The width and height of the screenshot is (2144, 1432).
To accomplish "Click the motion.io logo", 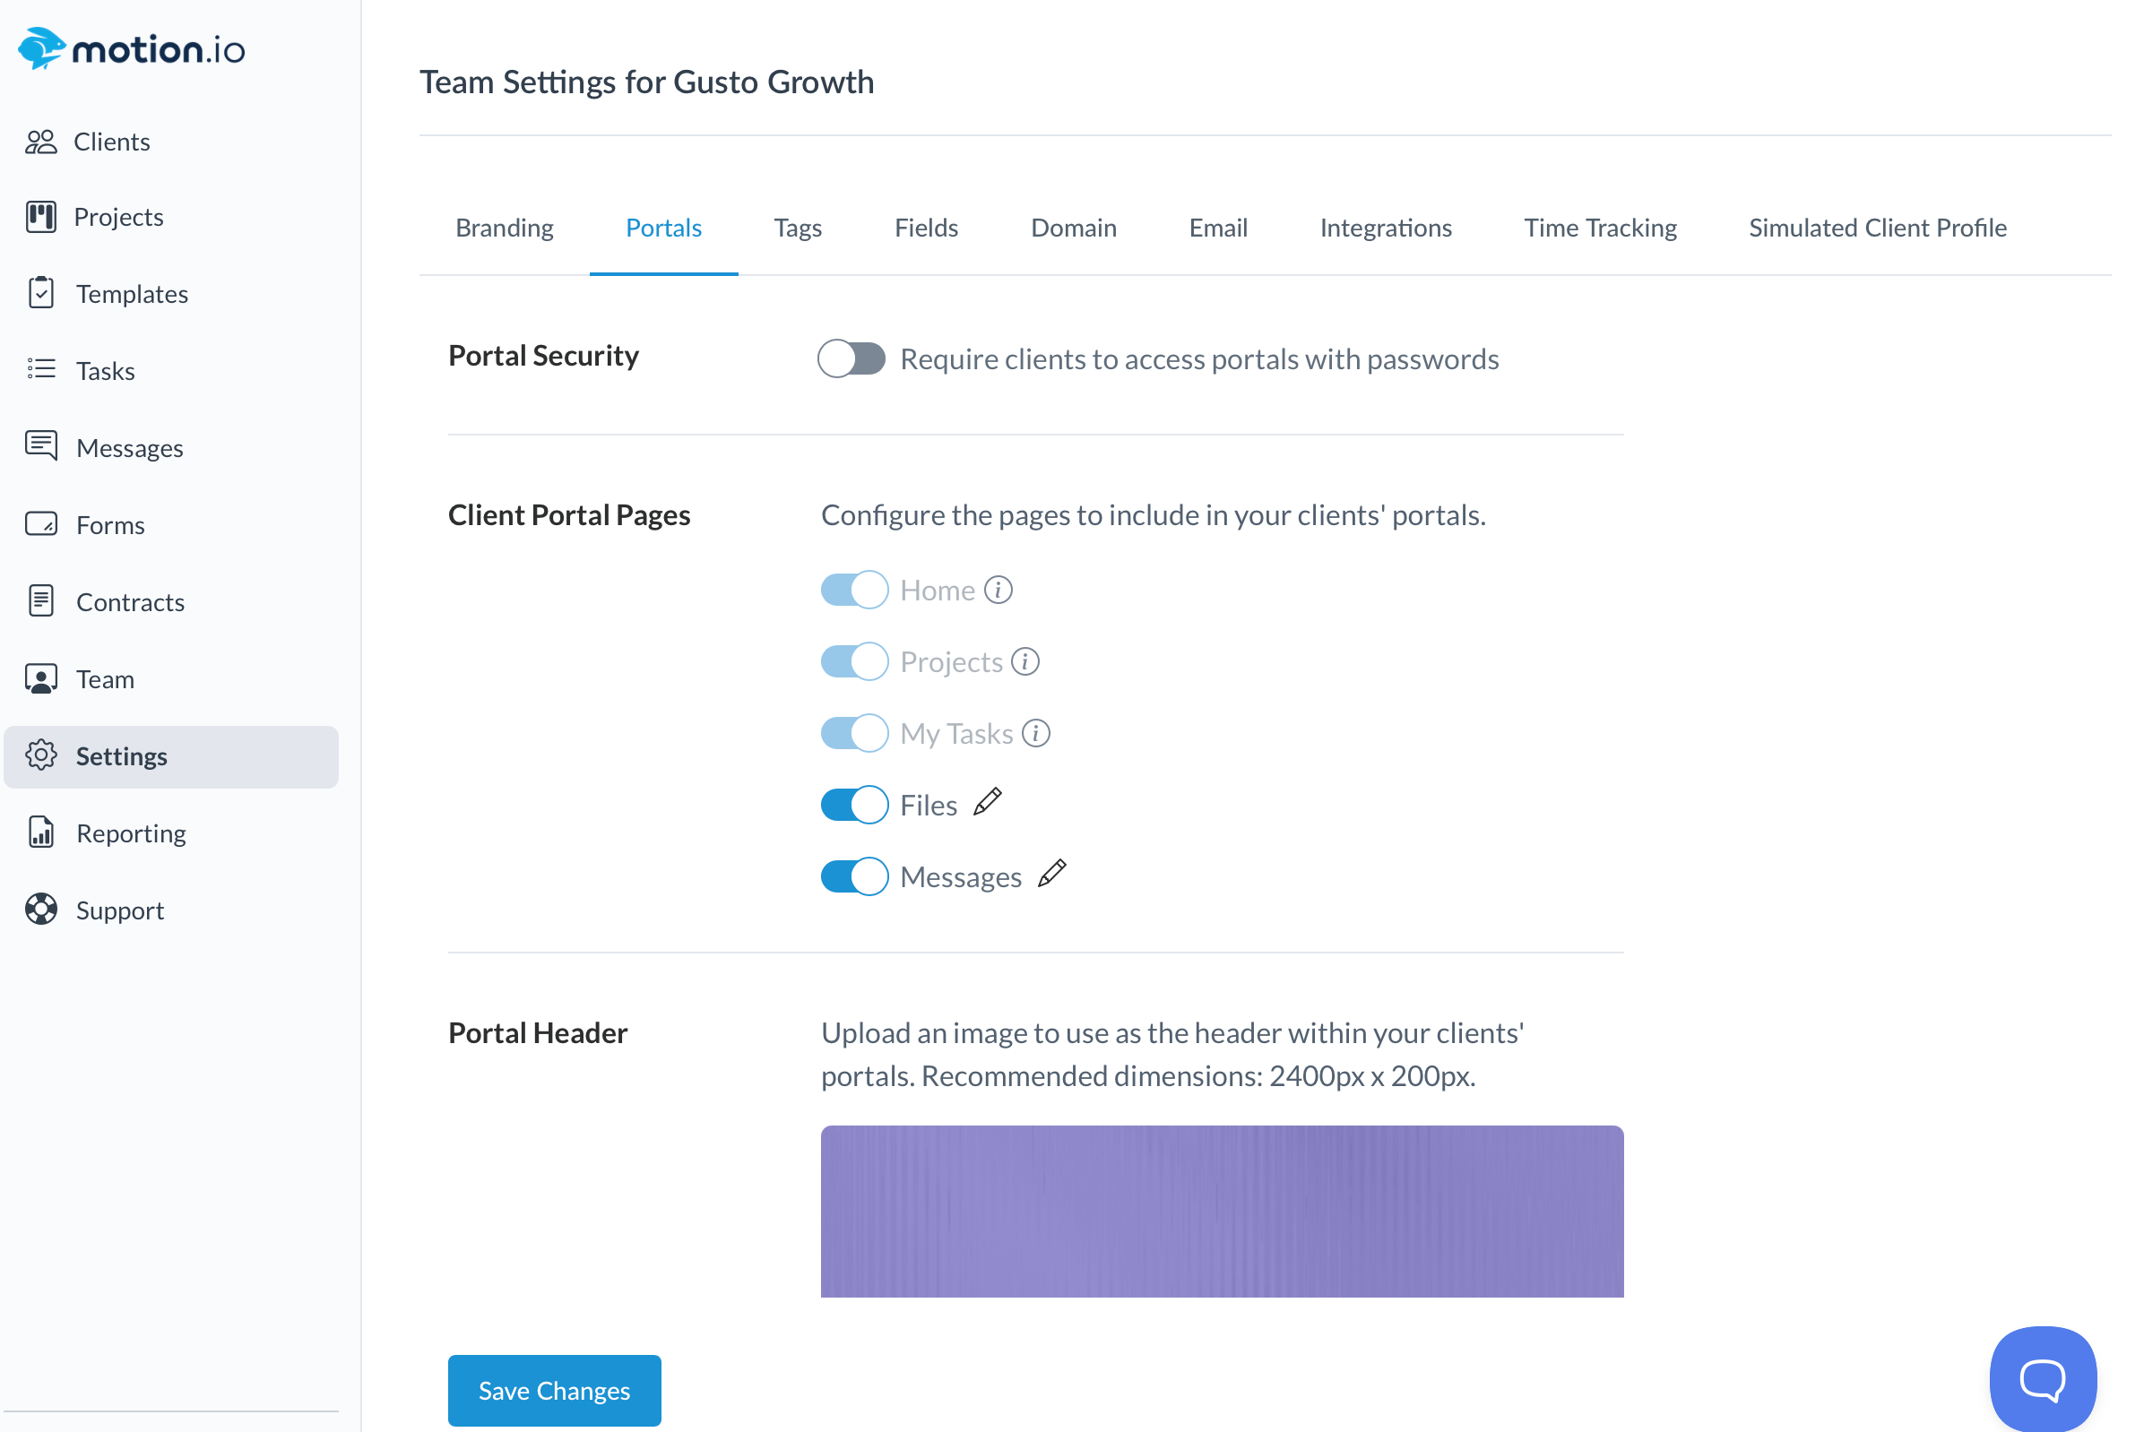I will click(132, 49).
